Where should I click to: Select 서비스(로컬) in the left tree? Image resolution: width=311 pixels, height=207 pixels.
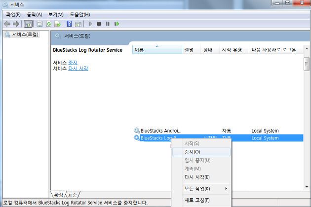click(25, 34)
